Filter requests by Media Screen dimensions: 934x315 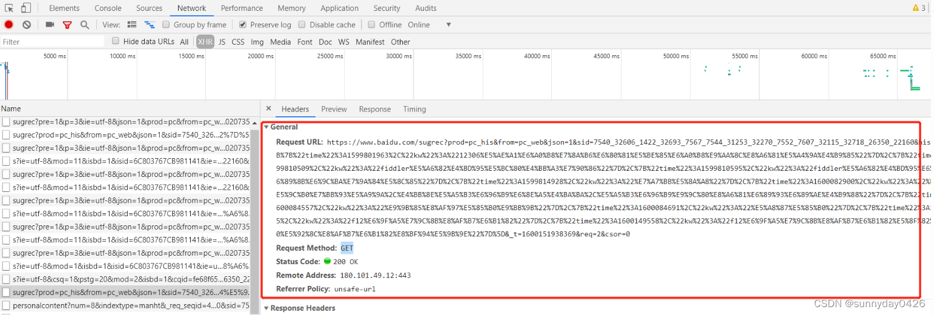tap(280, 42)
